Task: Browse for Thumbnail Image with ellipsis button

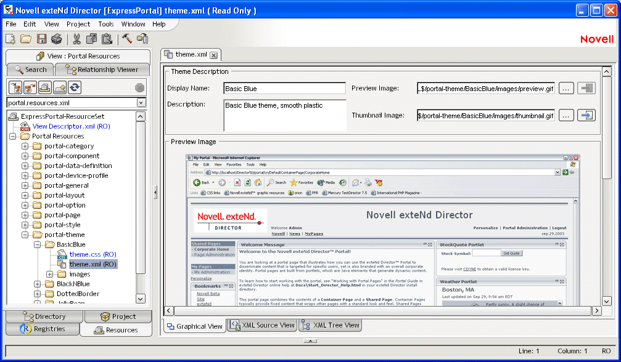Action: click(x=566, y=115)
